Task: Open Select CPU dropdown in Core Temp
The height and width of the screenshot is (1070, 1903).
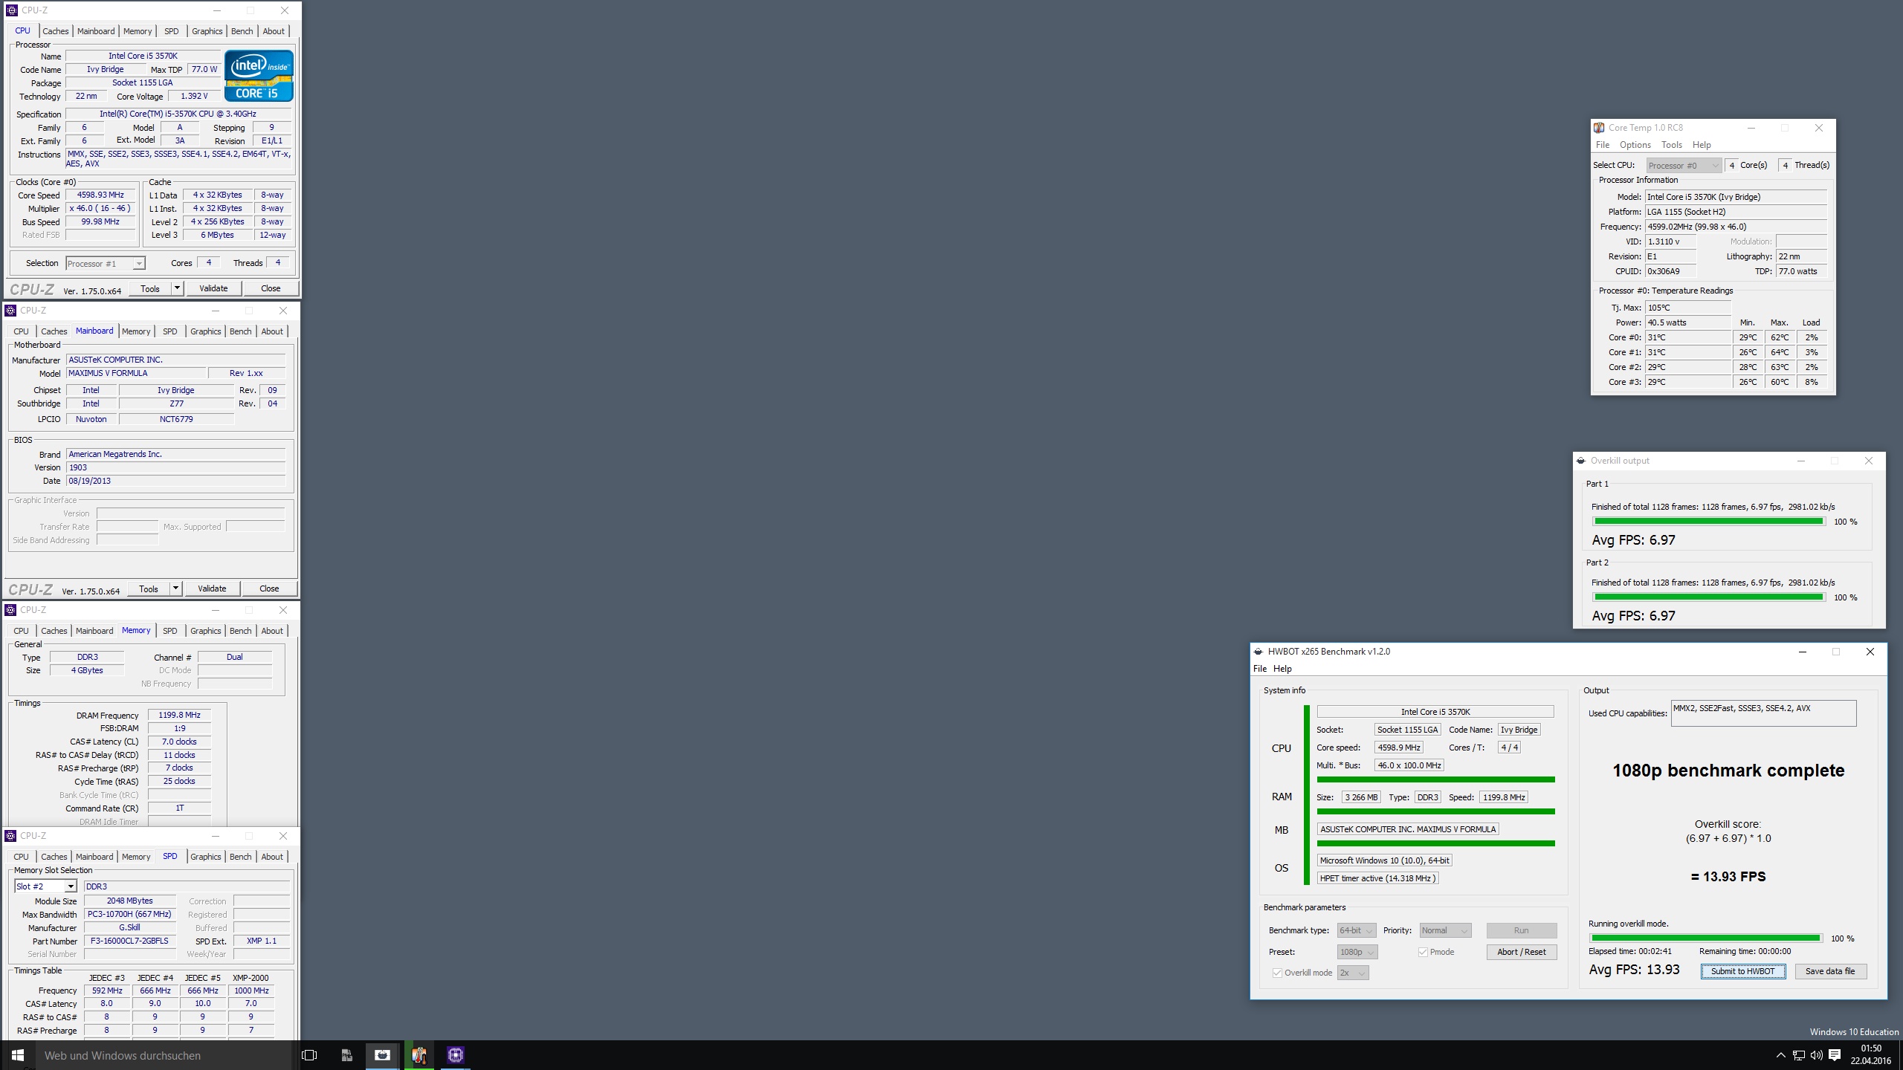Action: [x=1684, y=166]
